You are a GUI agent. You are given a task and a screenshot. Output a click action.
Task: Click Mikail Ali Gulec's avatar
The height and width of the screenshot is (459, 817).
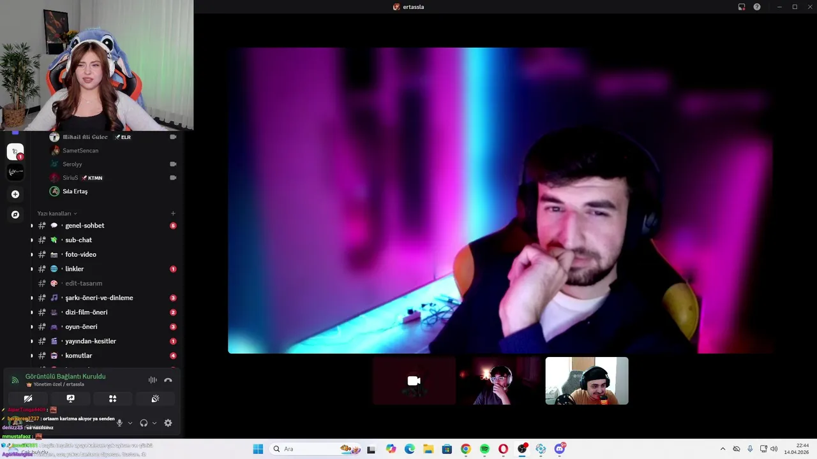click(x=54, y=137)
